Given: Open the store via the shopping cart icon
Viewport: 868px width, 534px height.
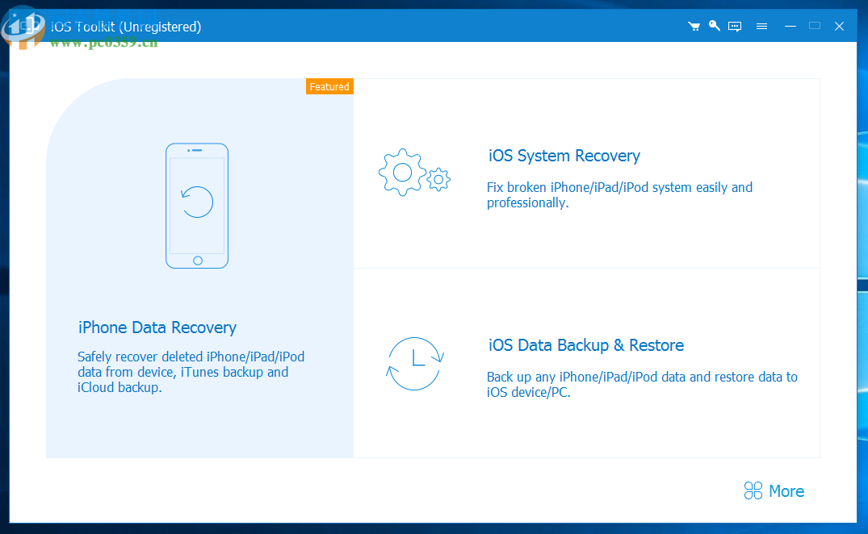Looking at the screenshot, I should pos(694,25).
